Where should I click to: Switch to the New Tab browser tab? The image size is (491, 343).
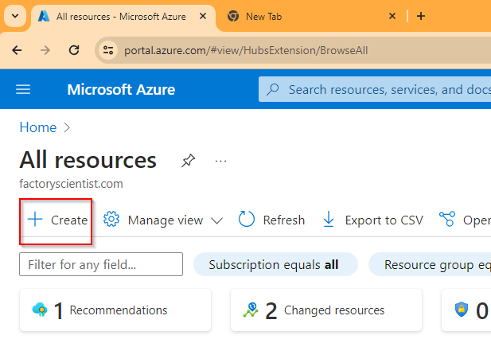coord(263,16)
